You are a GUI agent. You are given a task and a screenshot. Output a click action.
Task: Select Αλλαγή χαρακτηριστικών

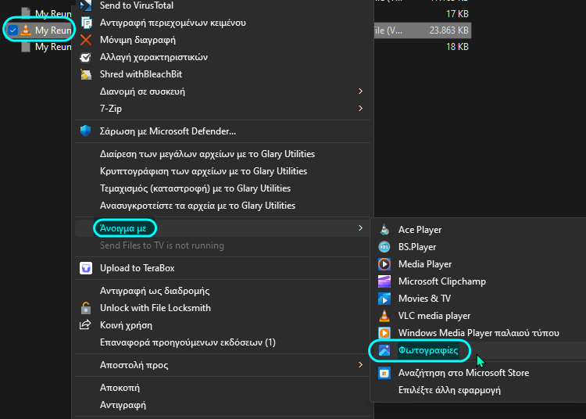223,57
